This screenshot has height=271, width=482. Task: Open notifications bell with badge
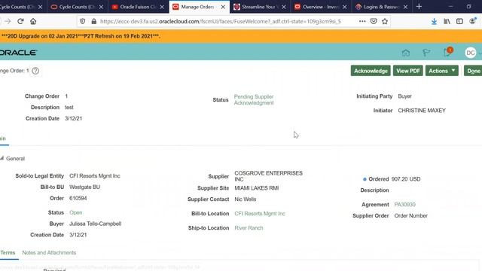click(x=448, y=52)
